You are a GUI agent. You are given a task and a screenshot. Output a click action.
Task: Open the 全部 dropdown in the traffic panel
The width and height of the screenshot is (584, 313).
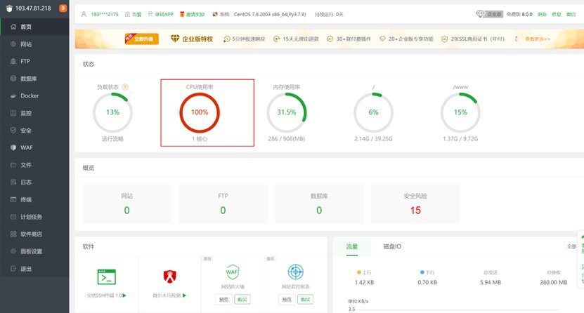tap(572, 246)
